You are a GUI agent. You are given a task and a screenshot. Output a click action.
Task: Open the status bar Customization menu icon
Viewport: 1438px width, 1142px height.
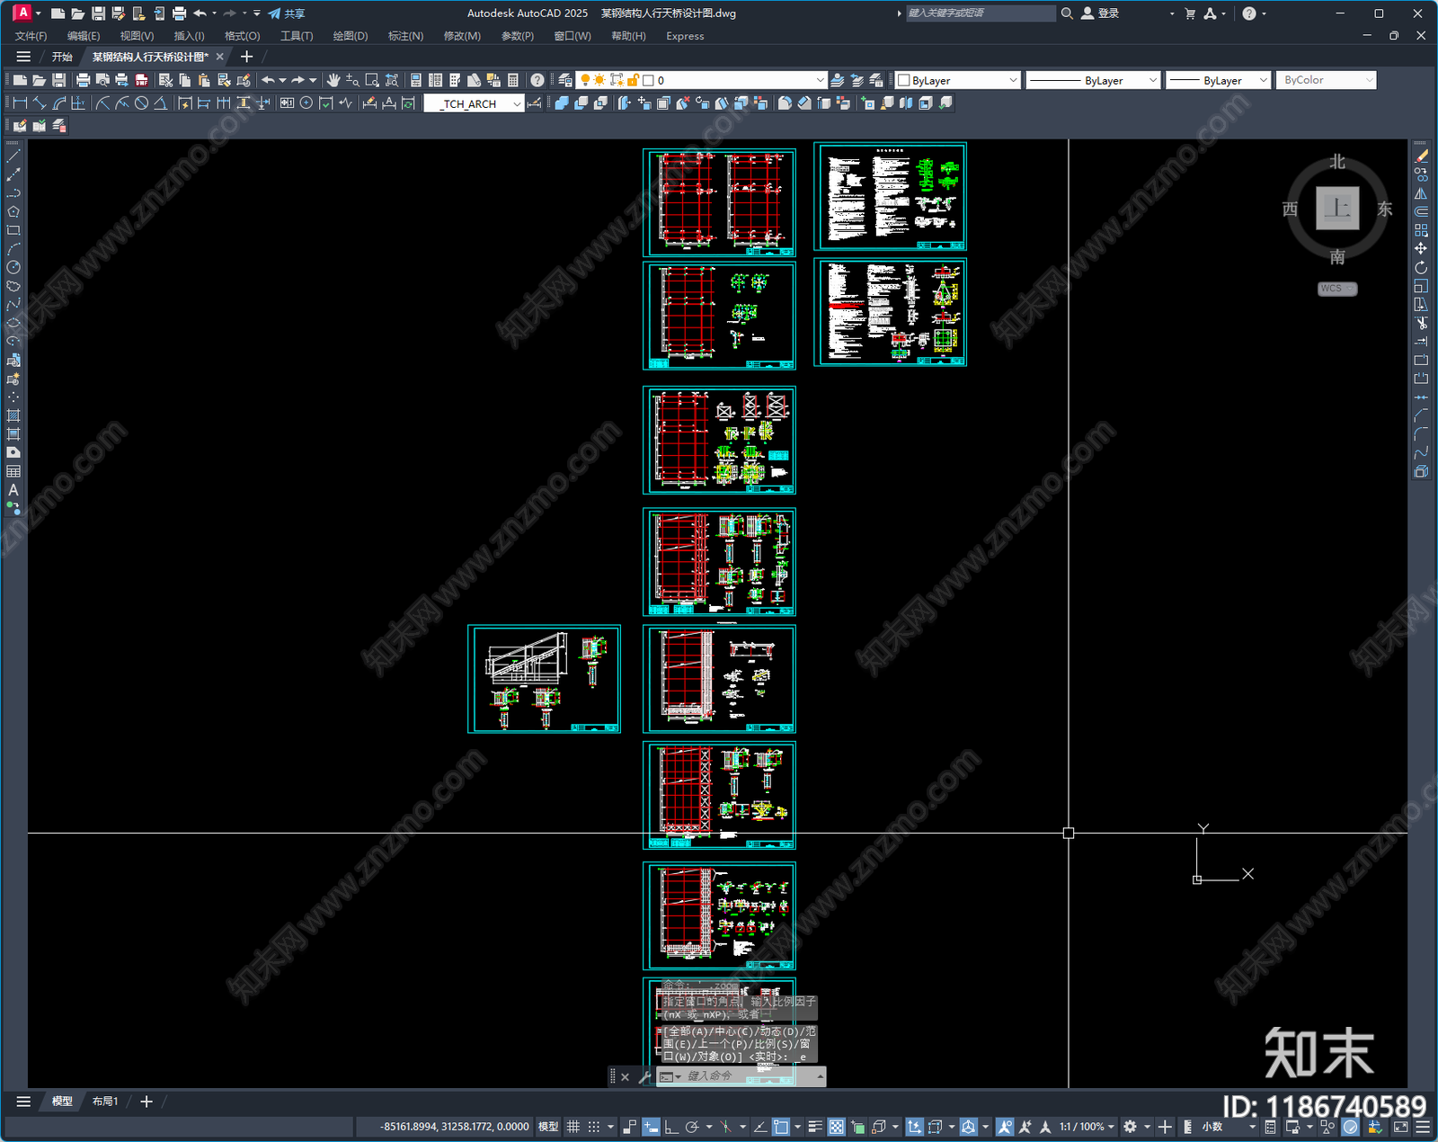[x=1423, y=1127]
